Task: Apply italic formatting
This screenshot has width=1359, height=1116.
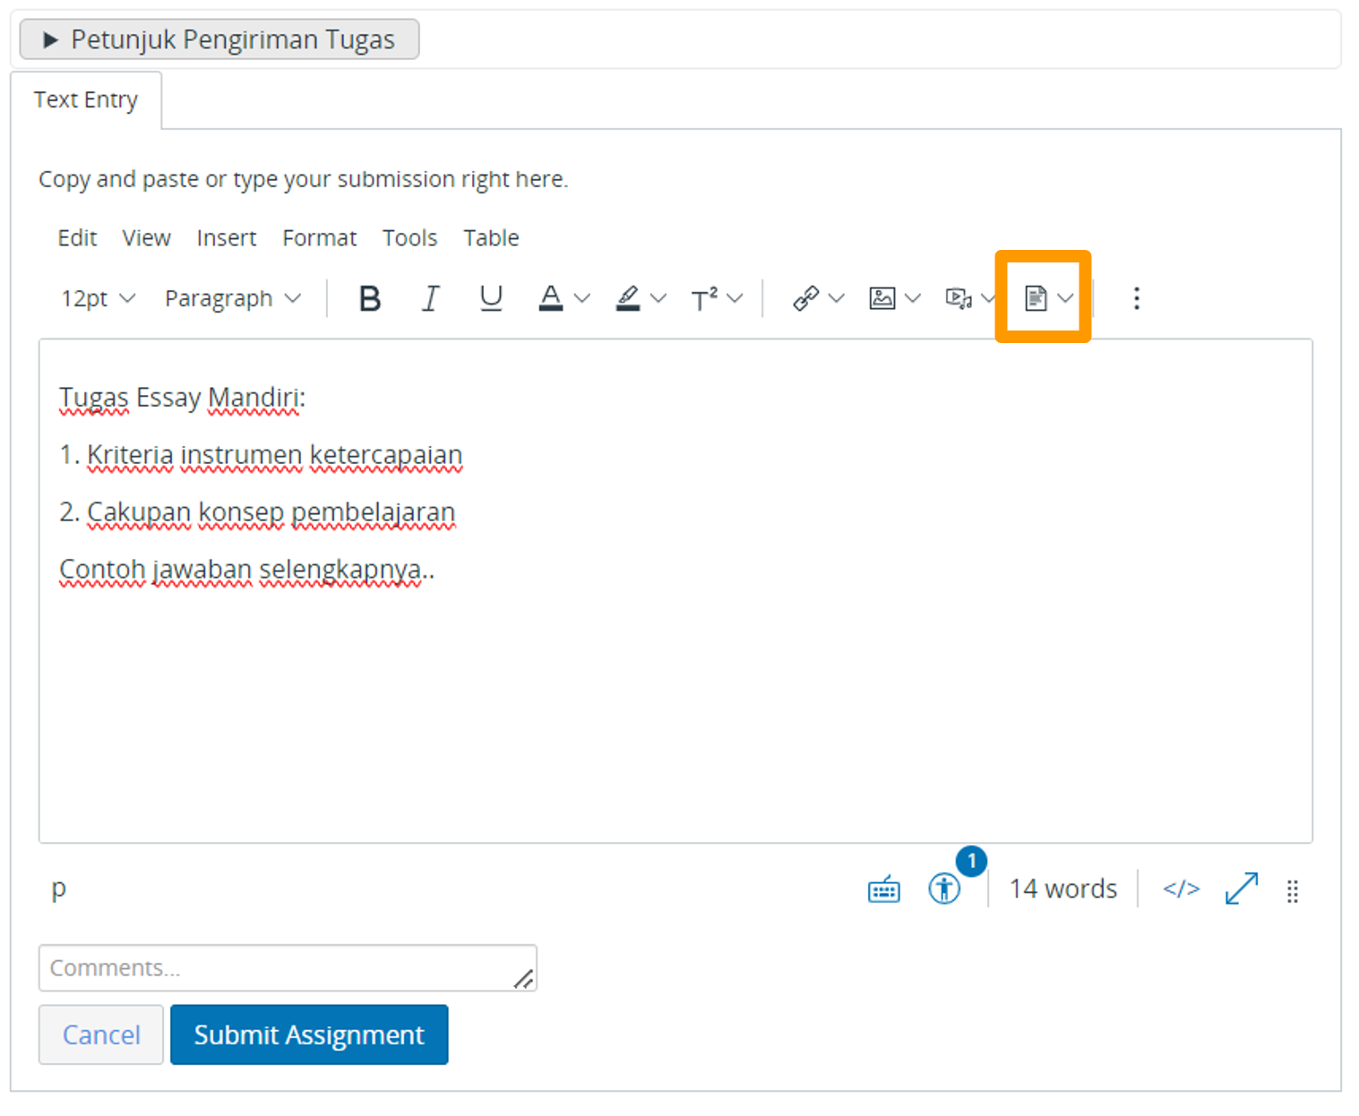Action: pyautogui.click(x=431, y=298)
